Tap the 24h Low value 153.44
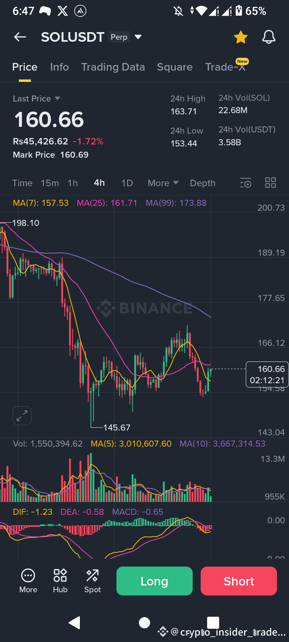This screenshot has height=642, width=289. point(184,143)
